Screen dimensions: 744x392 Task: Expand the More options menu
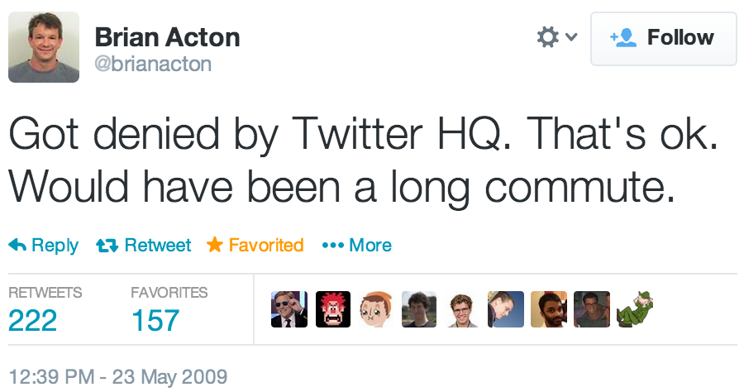pos(356,245)
